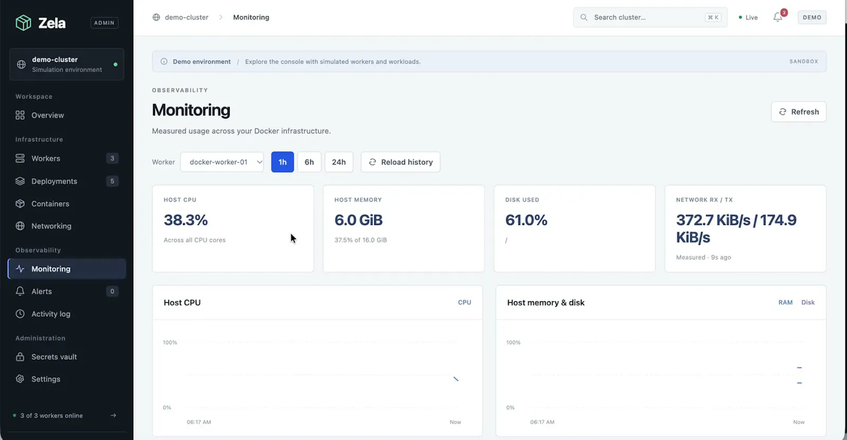Click the info icon in Demo environment banner

click(164, 62)
